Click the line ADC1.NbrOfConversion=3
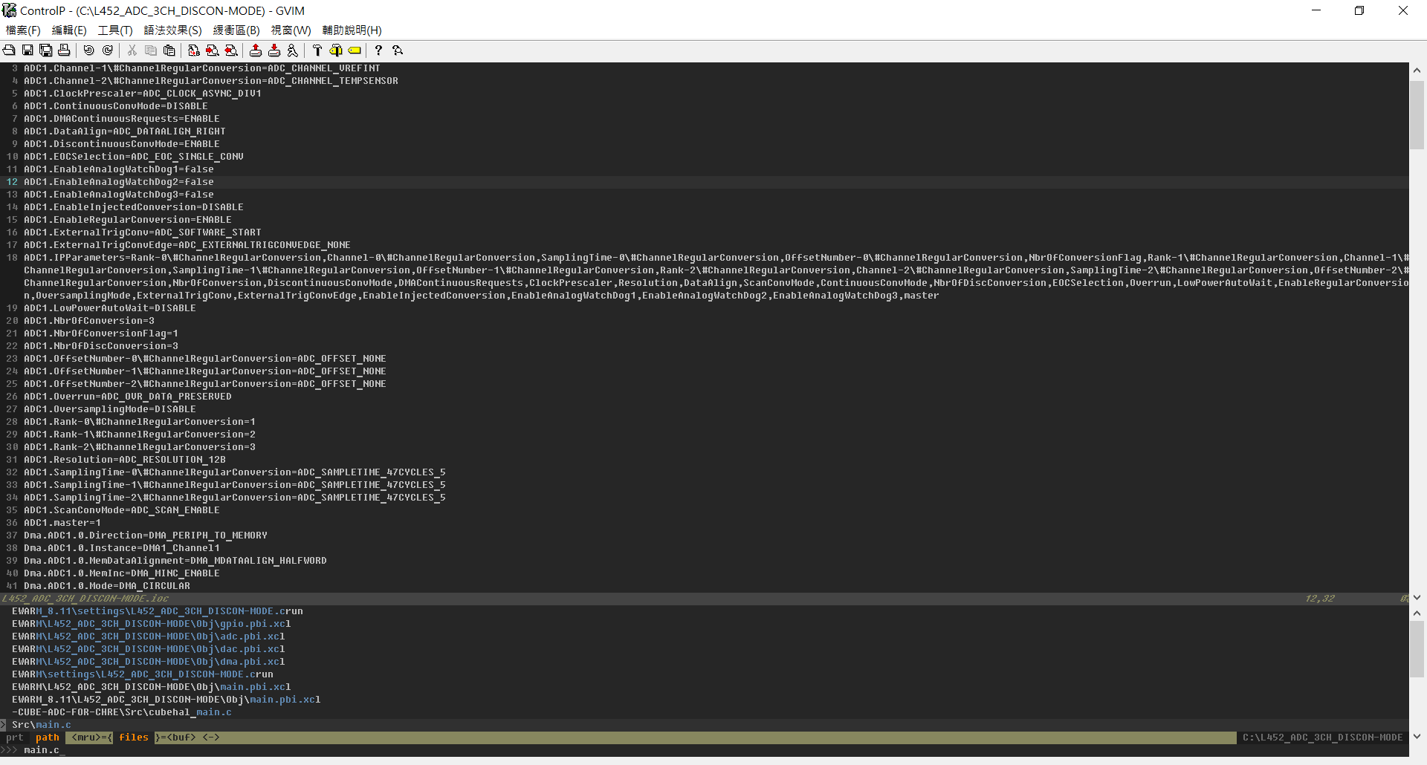Viewport: 1427px width, 765px height. pos(89,321)
